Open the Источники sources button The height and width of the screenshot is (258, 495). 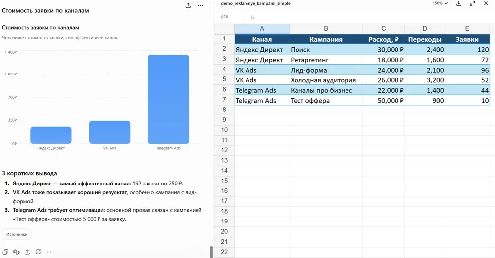point(17,234)
